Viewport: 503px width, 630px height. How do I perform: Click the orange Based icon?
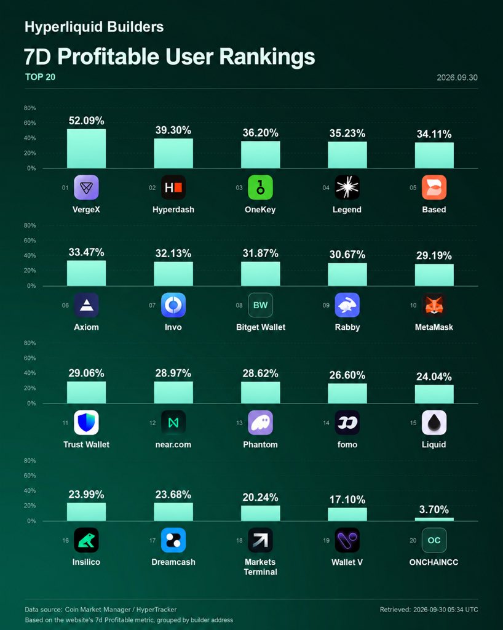tap(434, 187)
